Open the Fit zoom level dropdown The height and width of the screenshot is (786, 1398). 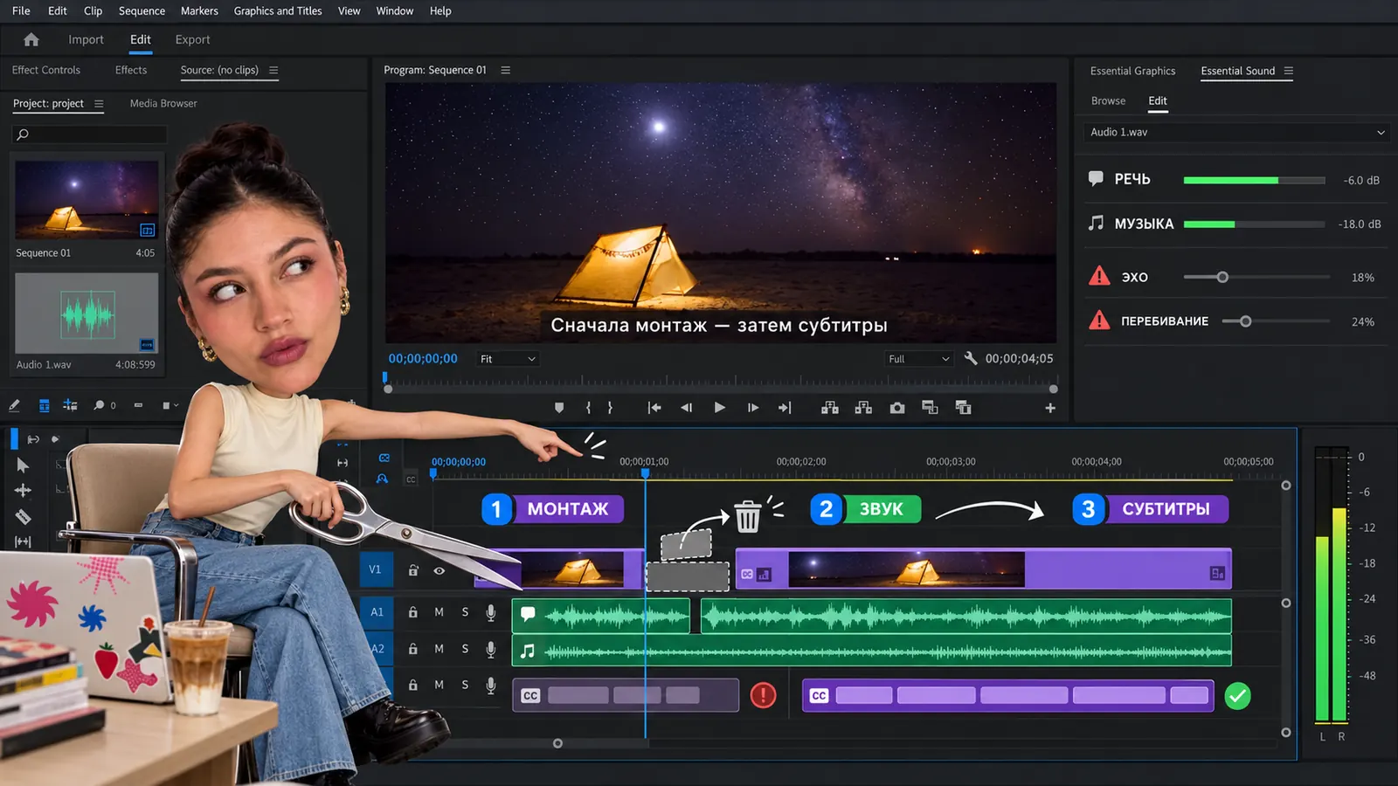click(x=508, y=359)
